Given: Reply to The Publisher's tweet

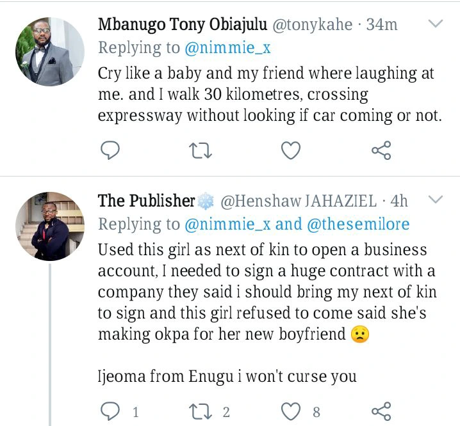Looking at the screenshot, I should (110, 411).
